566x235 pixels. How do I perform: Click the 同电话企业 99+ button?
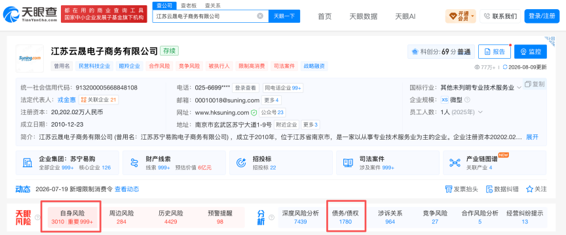point(283,87)
